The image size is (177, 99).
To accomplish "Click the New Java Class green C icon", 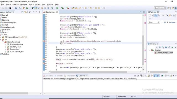I will click(x=27, y=8).
